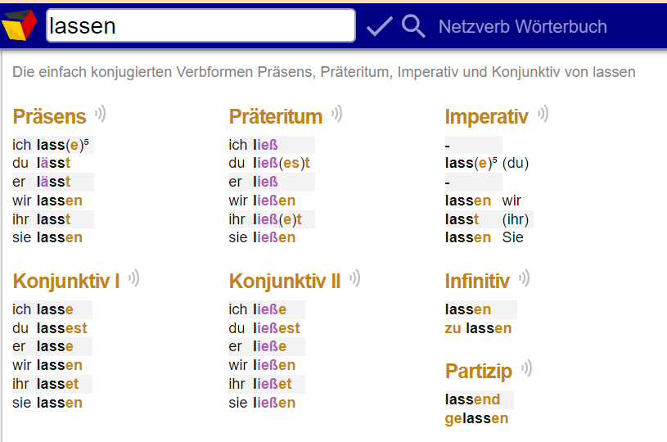Play audio for Präteritum conjugation

[x=337, y=114]
